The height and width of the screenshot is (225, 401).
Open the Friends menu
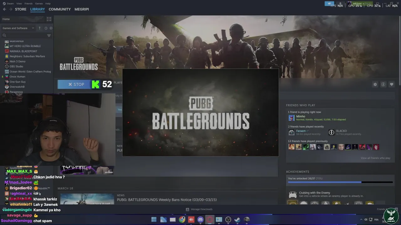(x=29, y=3)
